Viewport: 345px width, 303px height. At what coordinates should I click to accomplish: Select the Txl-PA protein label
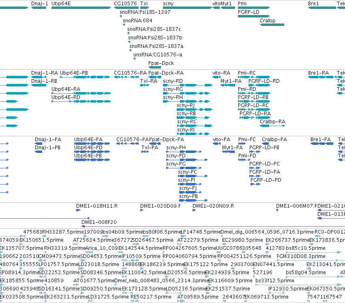(150, 148)
